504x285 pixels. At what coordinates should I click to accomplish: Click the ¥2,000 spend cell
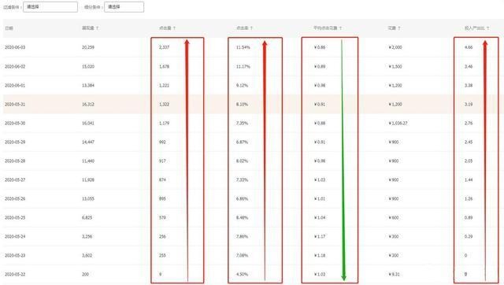coord(395,47)
